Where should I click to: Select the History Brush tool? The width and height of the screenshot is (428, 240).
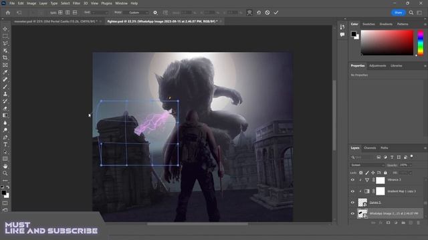[x=5, y=101]
